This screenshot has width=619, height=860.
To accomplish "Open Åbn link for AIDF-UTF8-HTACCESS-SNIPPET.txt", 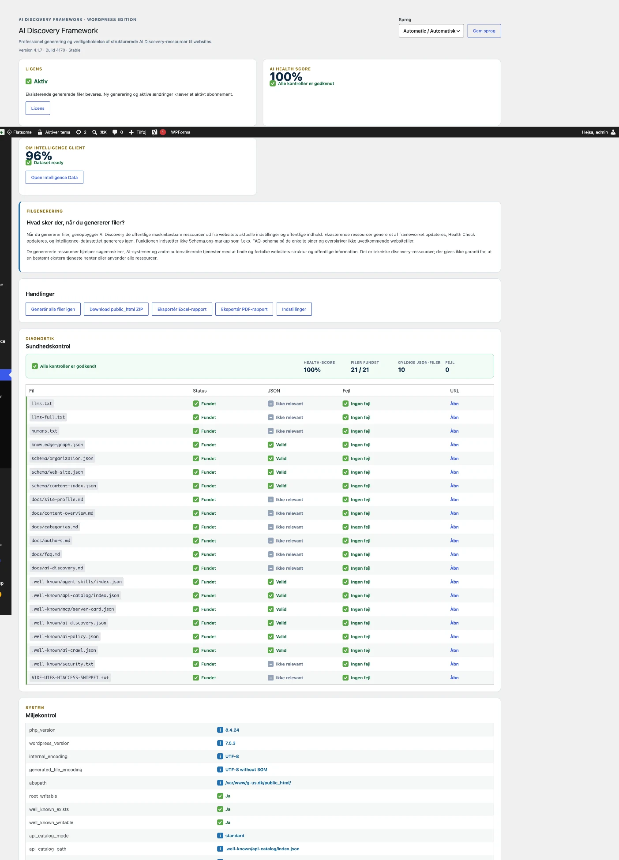I will click(454, 677).
